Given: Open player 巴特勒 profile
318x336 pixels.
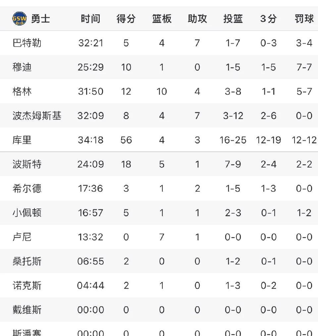Looking at the screenshot, I should tap(27, 43).
